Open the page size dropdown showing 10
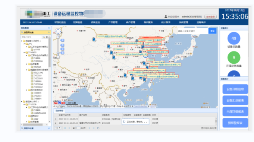This screenshot has height=142, width=254. [x=58, y=128]
